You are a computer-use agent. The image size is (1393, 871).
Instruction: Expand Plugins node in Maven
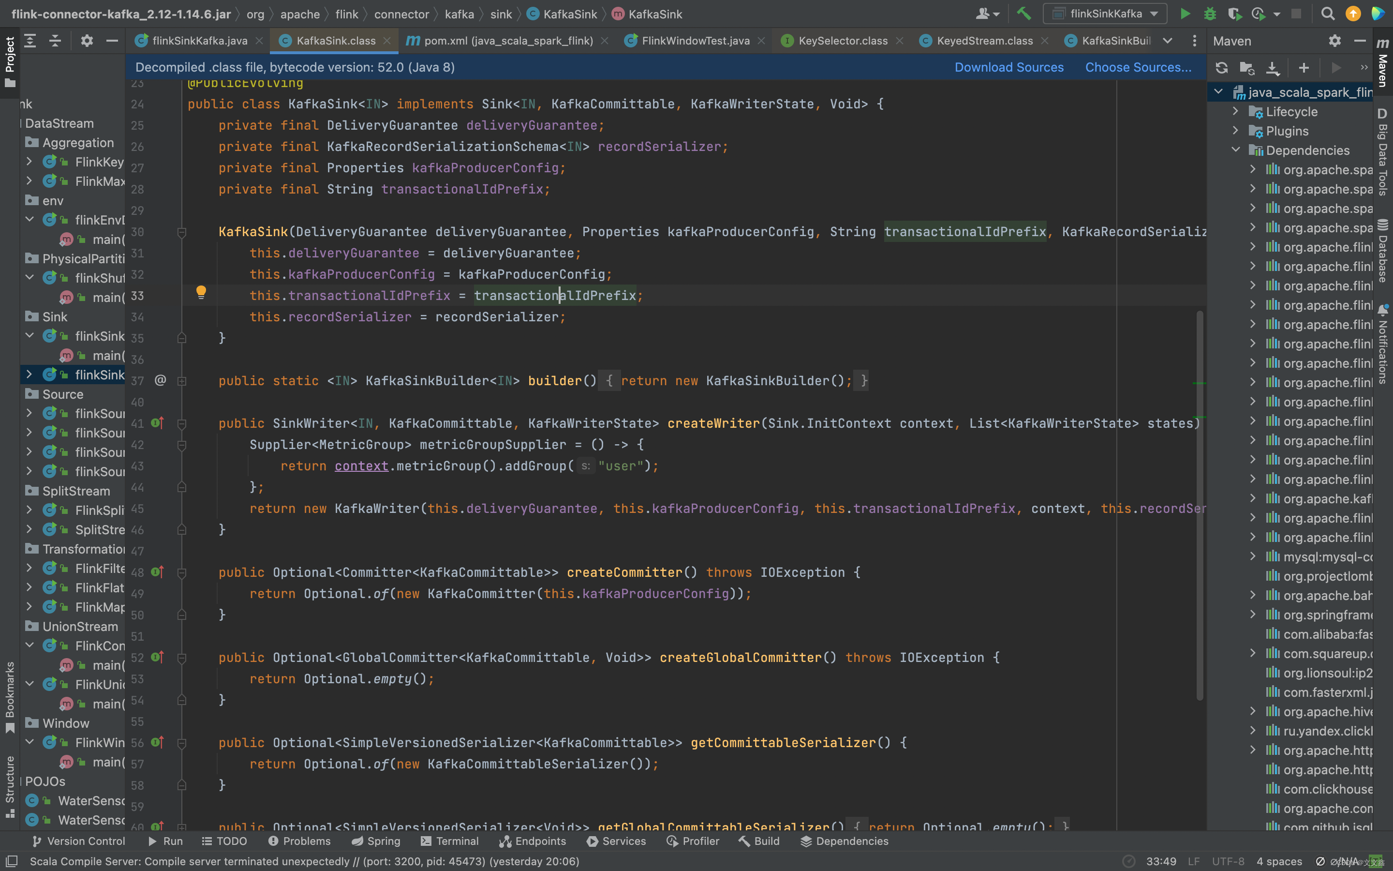point(1235,131)
